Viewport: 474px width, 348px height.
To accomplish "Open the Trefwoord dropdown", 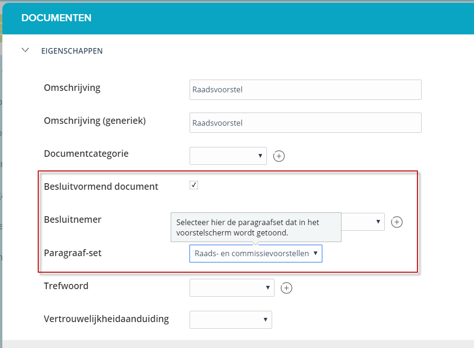I will coord(232,288).
